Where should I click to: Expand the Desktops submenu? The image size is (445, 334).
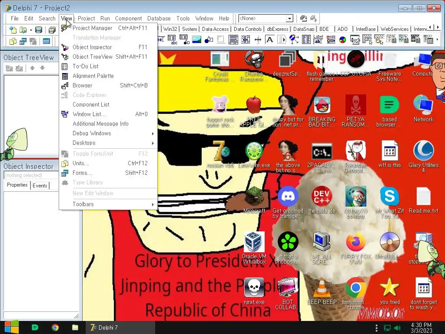point(109,143)
